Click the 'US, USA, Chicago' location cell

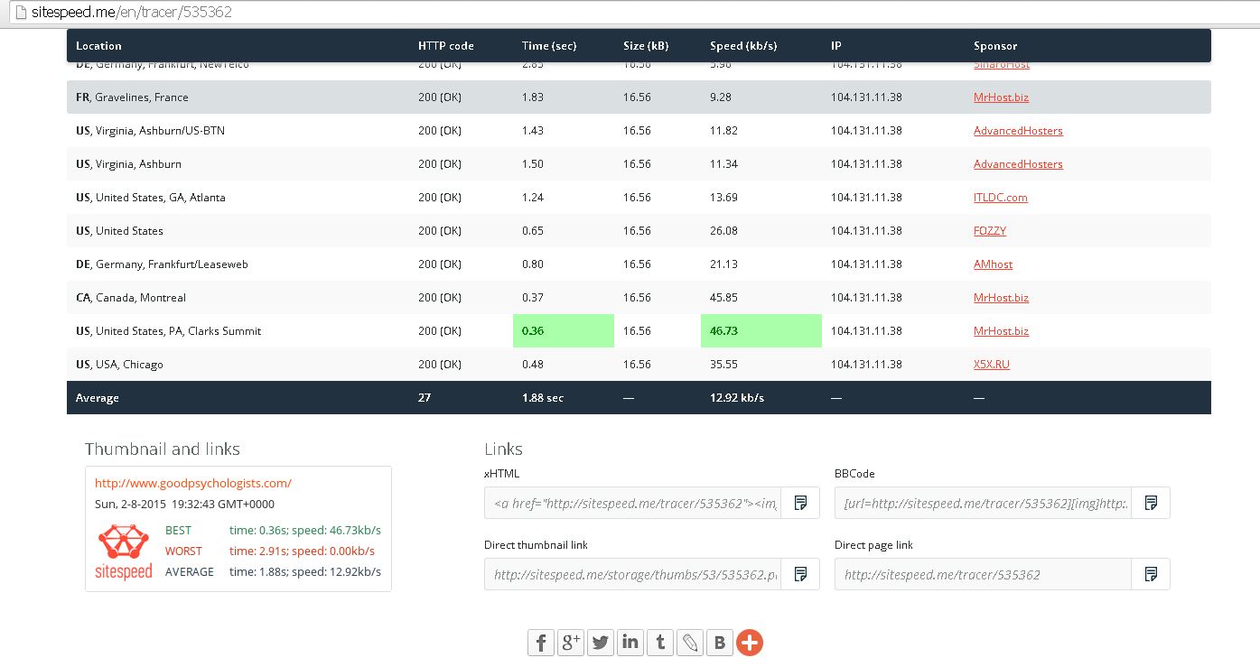tap(119, 365)
